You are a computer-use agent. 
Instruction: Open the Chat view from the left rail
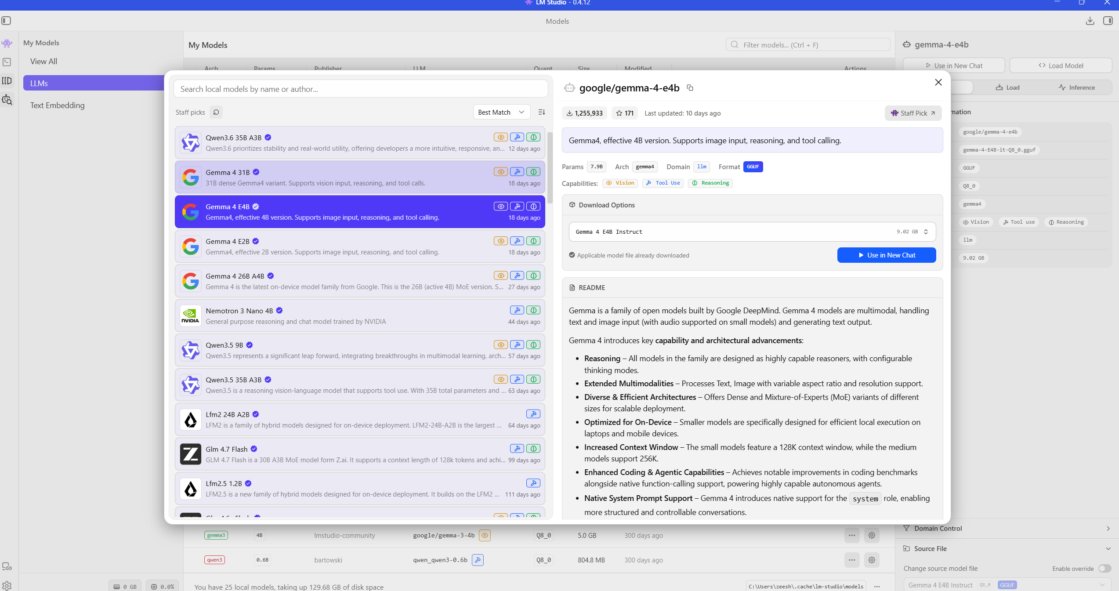7,43
